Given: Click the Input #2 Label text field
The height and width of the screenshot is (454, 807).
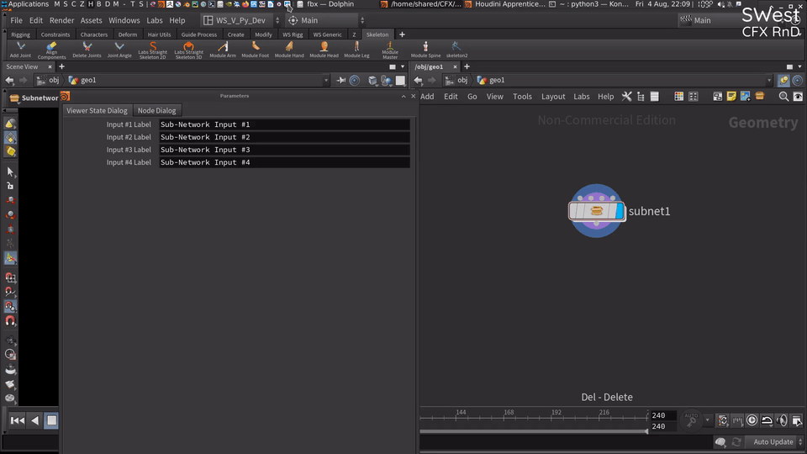Looking at the screenshot, I should (x=284, y=137).
